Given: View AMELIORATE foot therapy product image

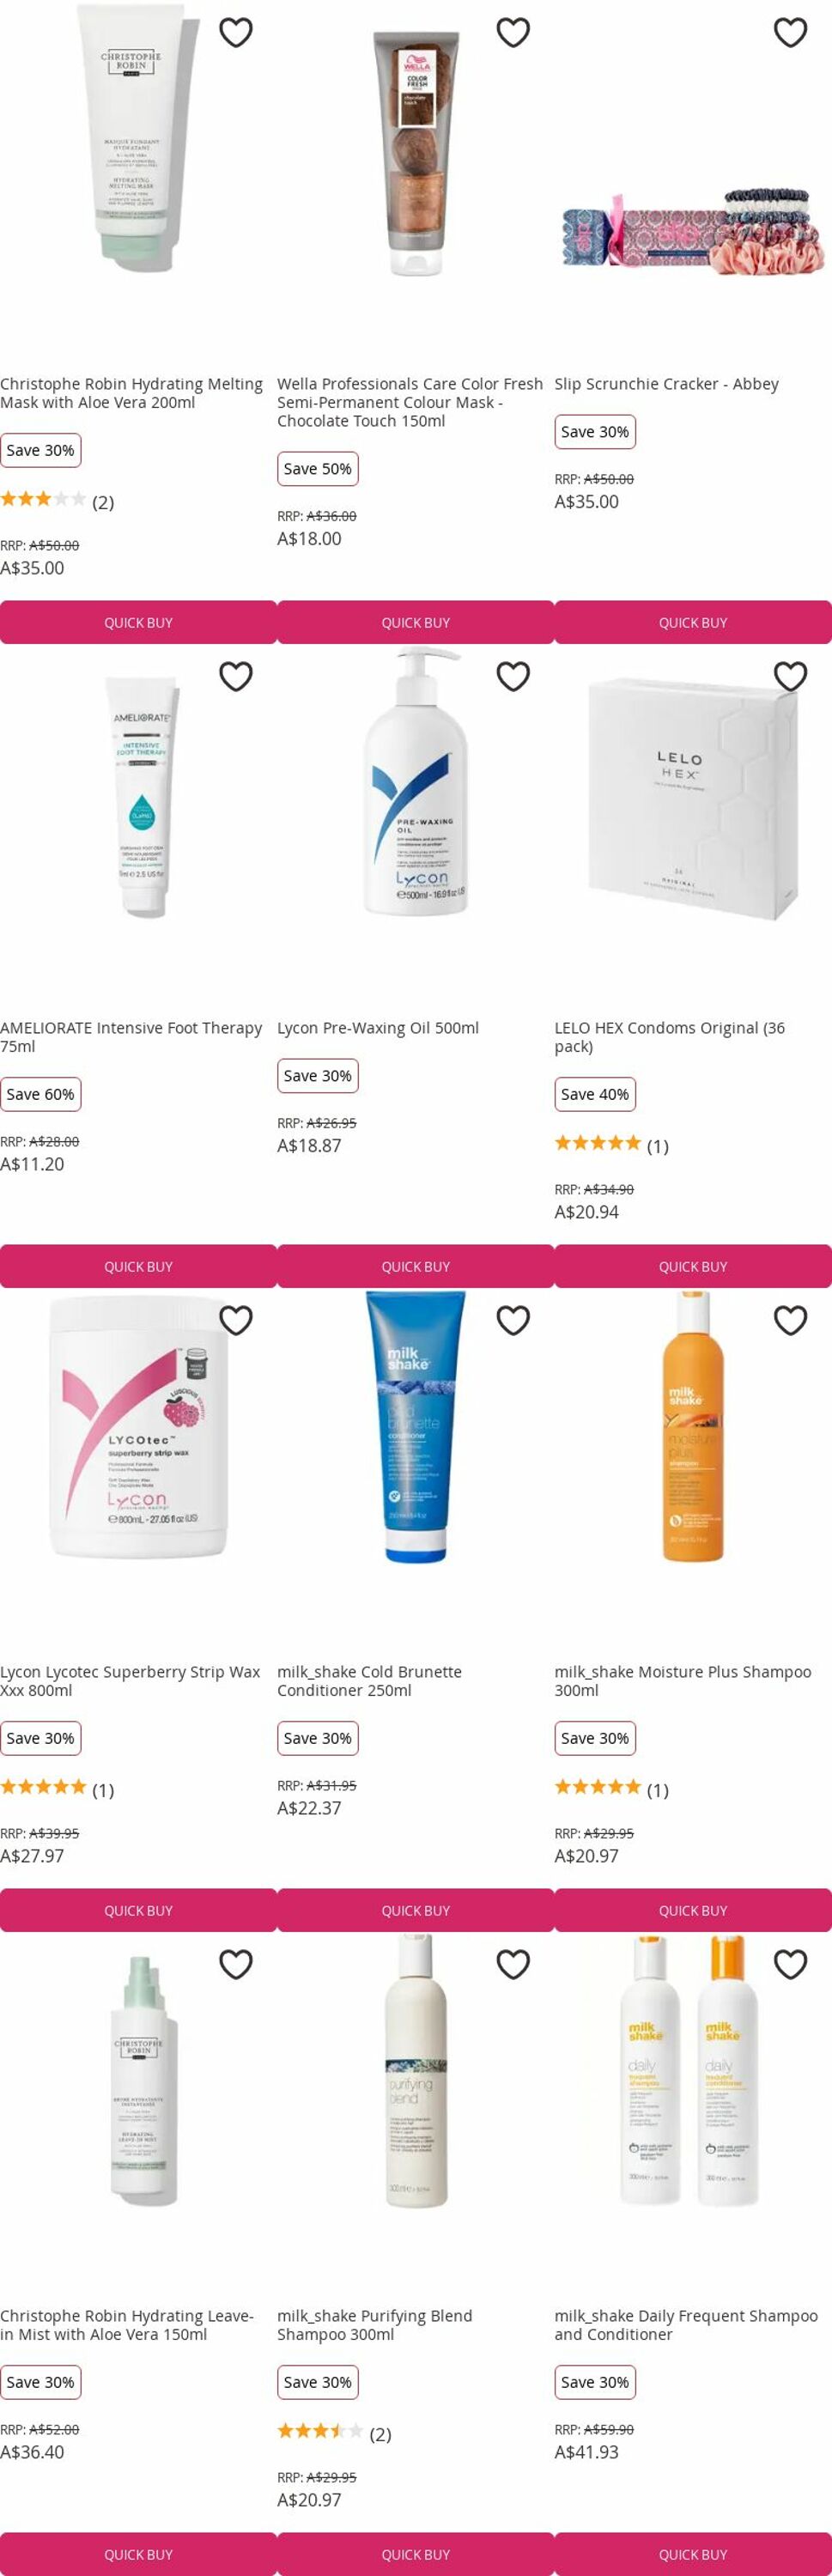Looking at the screenshot, I should [x=139, y=795].
